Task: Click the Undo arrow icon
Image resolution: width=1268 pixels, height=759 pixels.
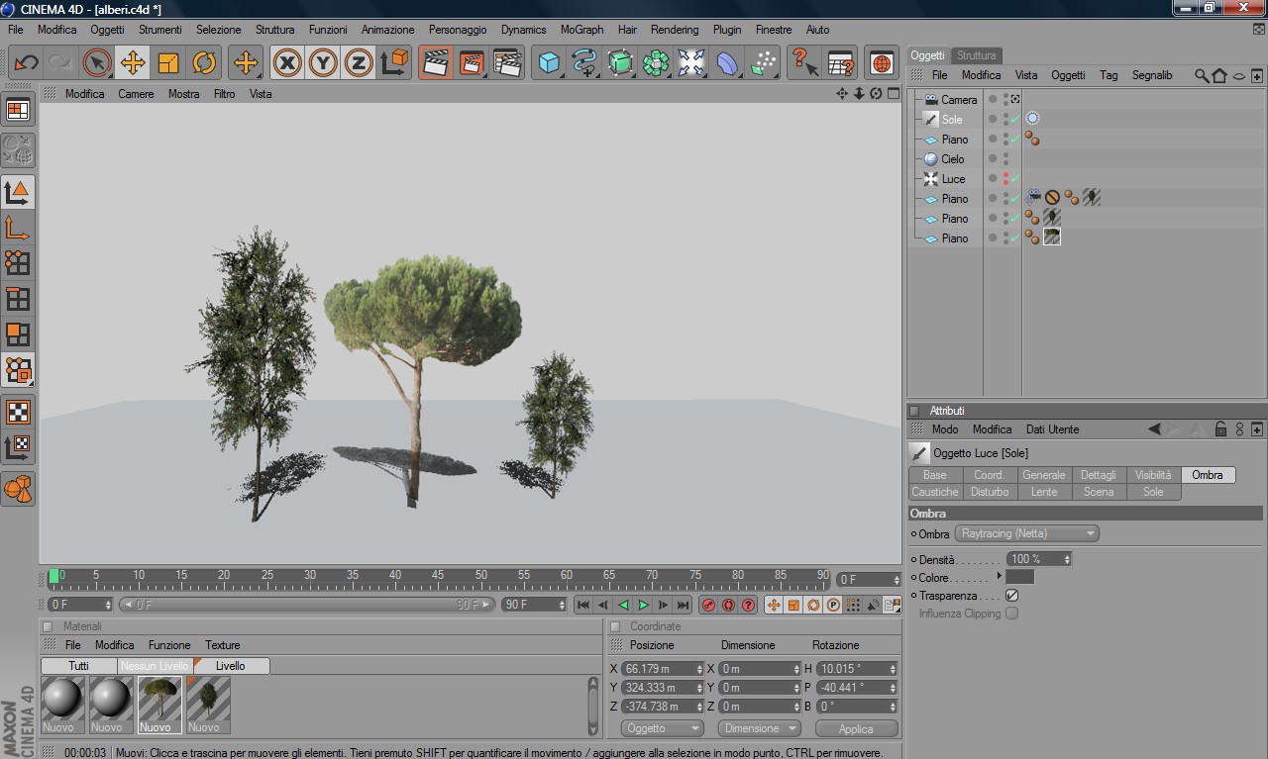Action: pyautogui.click(x=26, y=63)
